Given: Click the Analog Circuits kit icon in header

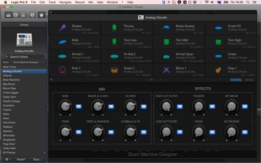Looking at the screenshot, I should click(x=141, y=18).
